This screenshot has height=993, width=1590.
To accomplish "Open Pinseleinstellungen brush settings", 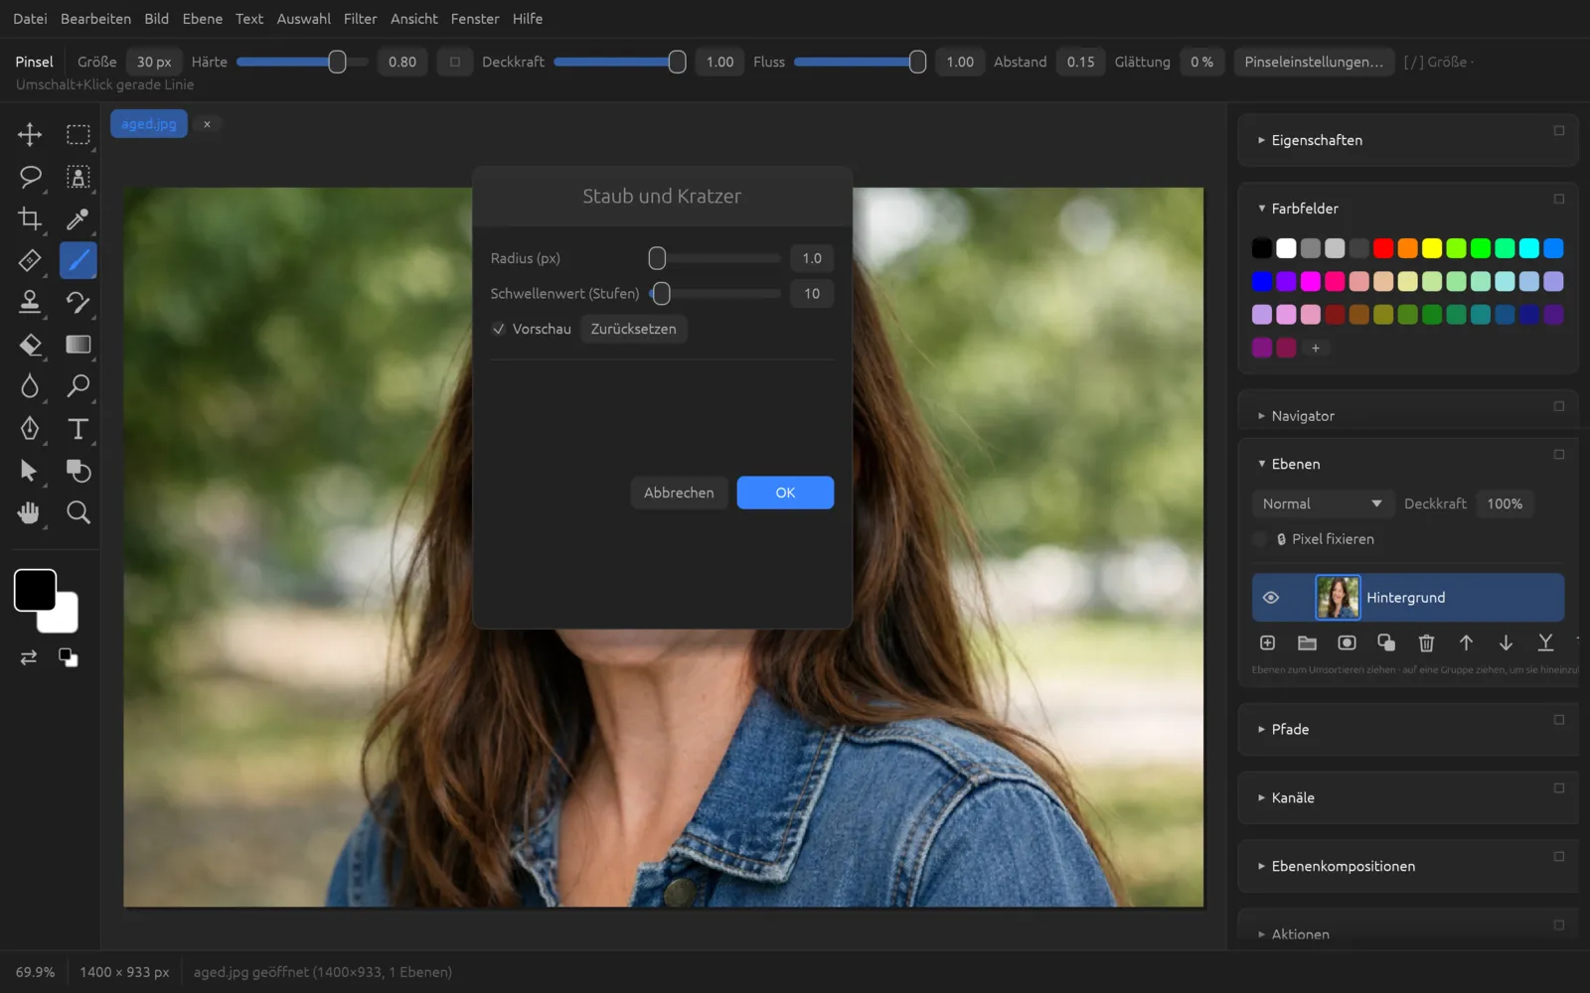I will point(1313,62).
